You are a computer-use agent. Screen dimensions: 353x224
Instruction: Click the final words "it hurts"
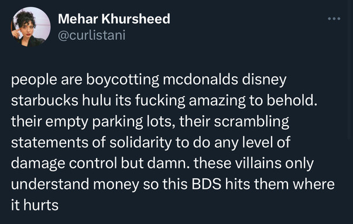click(x=35, y=205)
